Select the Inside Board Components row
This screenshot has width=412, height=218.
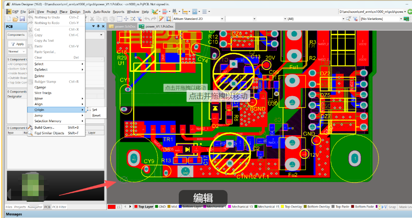(x=17, y=73)
